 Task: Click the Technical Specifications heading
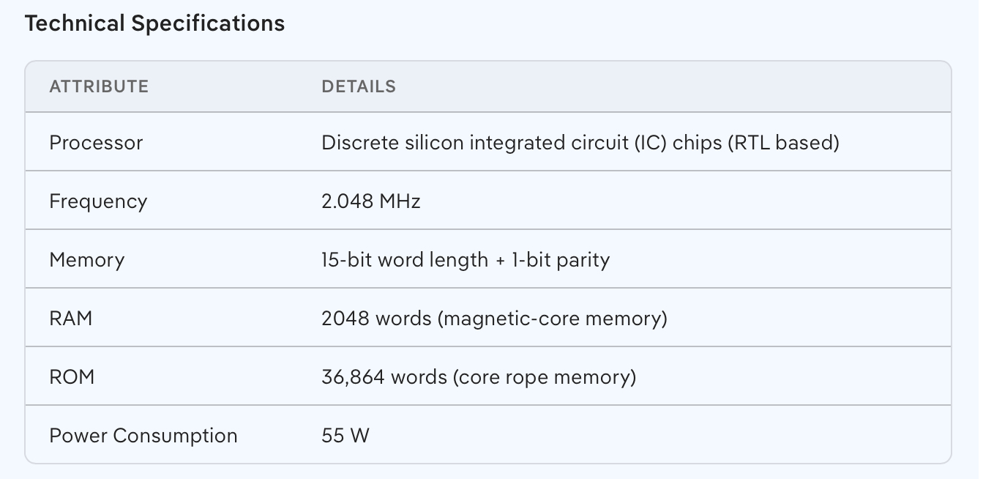[154, 23]
